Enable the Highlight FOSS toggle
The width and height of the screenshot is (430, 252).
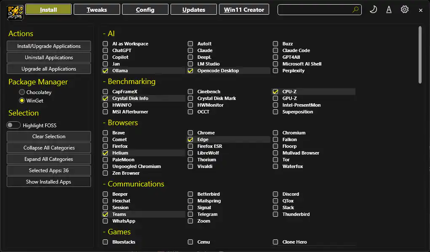13,125
